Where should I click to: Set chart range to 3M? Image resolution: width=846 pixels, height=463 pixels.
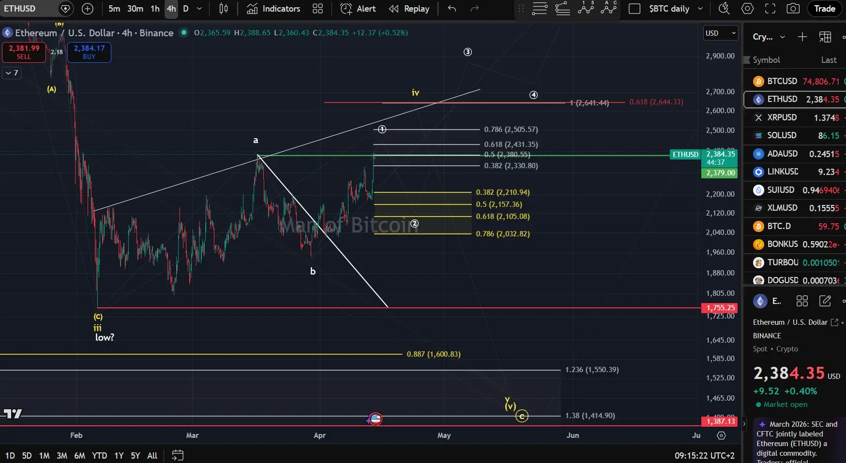[62, 455]
